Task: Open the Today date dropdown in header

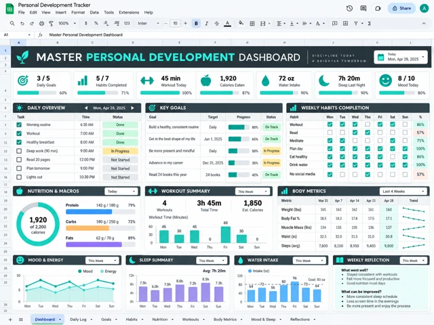Action: [401, 57]
